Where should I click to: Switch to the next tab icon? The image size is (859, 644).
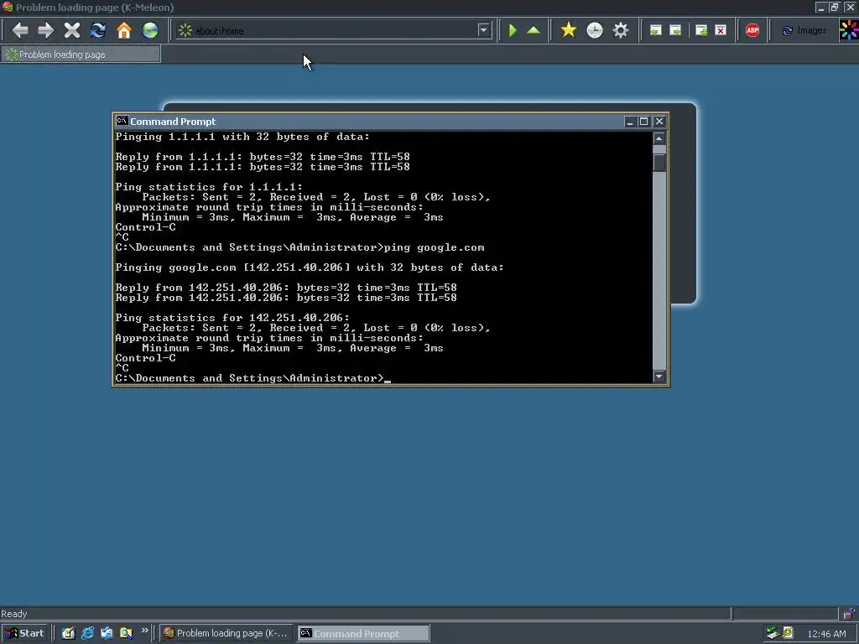tap(675, 31)
